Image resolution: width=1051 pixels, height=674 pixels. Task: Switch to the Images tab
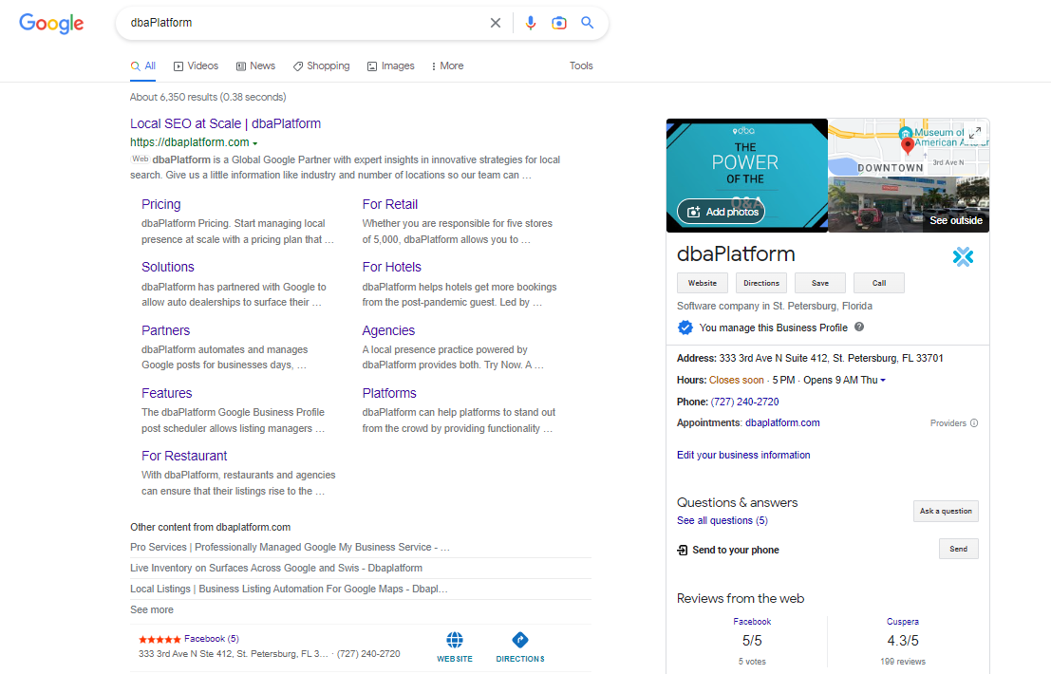pyautogui.click(x=391, y=66)
